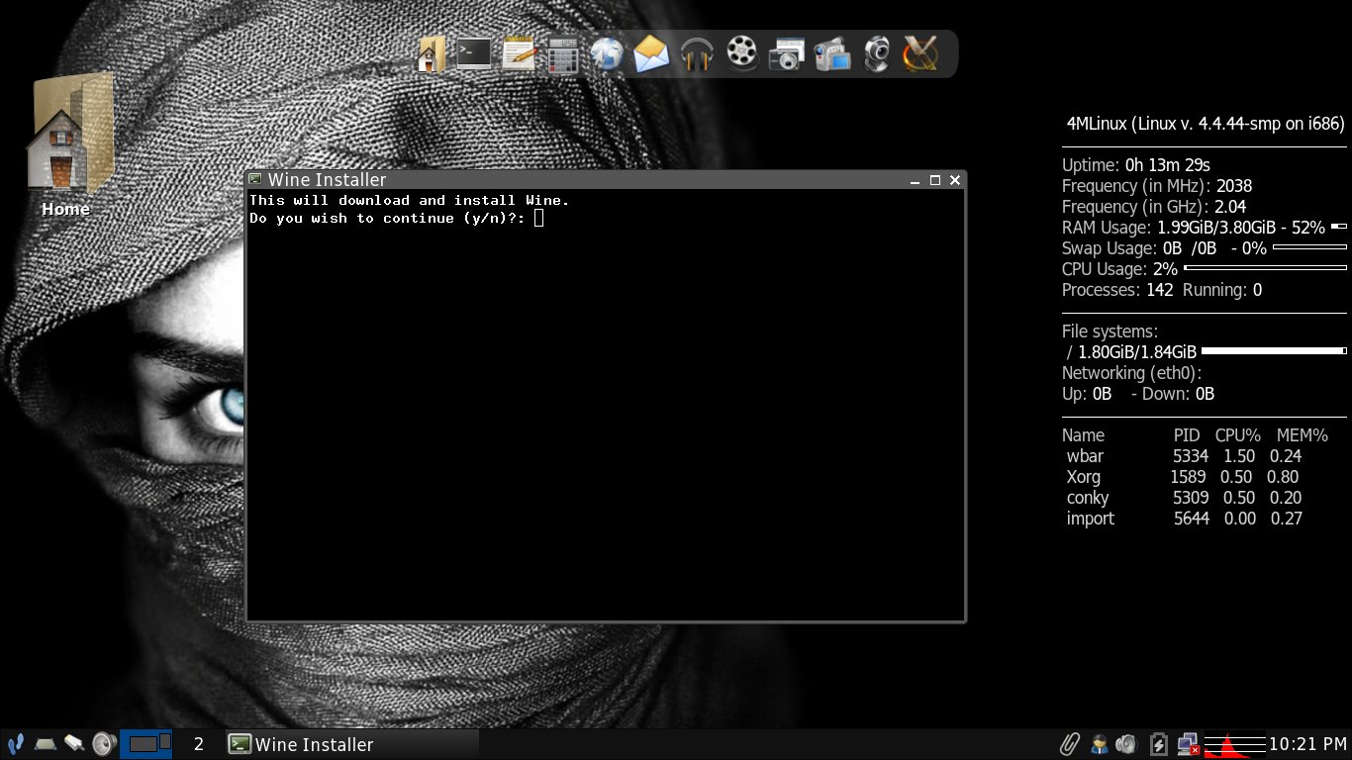Minimize the Wine Installer window

[916, 180]
